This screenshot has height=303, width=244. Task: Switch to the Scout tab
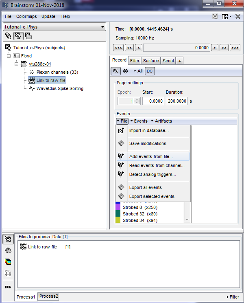(168, 61)
